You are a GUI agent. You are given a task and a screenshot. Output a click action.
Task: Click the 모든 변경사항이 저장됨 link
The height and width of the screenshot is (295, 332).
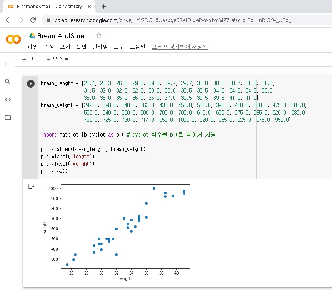(x=180, y=47)
